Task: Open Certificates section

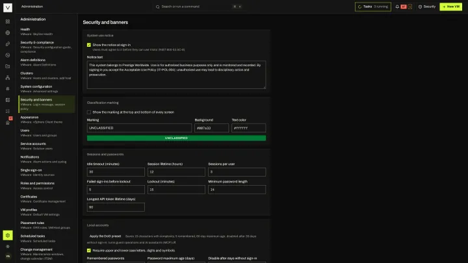Action: [x=47, y=199]
